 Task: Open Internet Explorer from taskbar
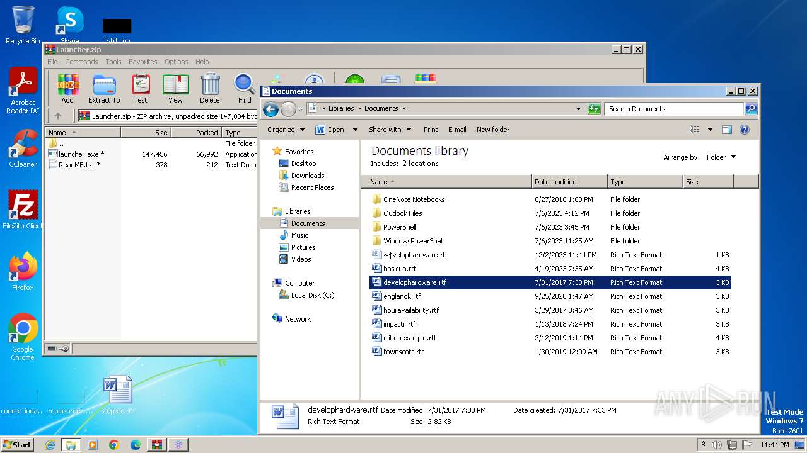(50, 445)
